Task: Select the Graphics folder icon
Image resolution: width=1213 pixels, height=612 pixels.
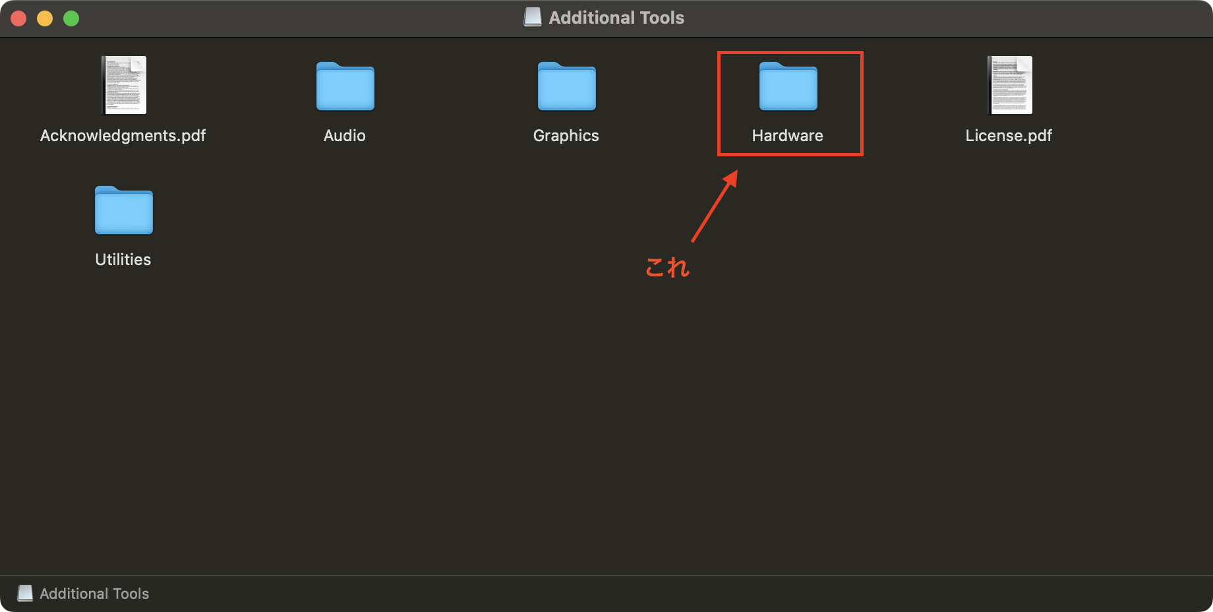Action: [566, 86]
